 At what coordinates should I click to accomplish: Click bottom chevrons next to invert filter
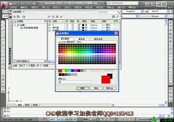[45, 61]
